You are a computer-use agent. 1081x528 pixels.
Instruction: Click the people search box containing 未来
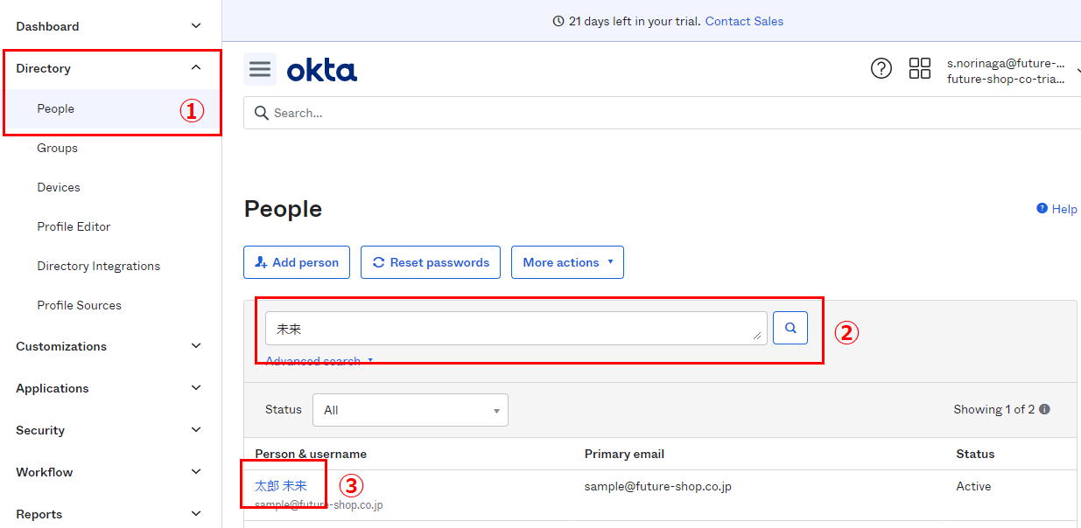point(516,328)
